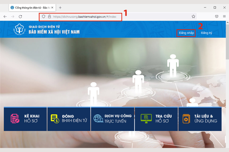
Task: Open a new browser tab
Action: tap(60, 8)
